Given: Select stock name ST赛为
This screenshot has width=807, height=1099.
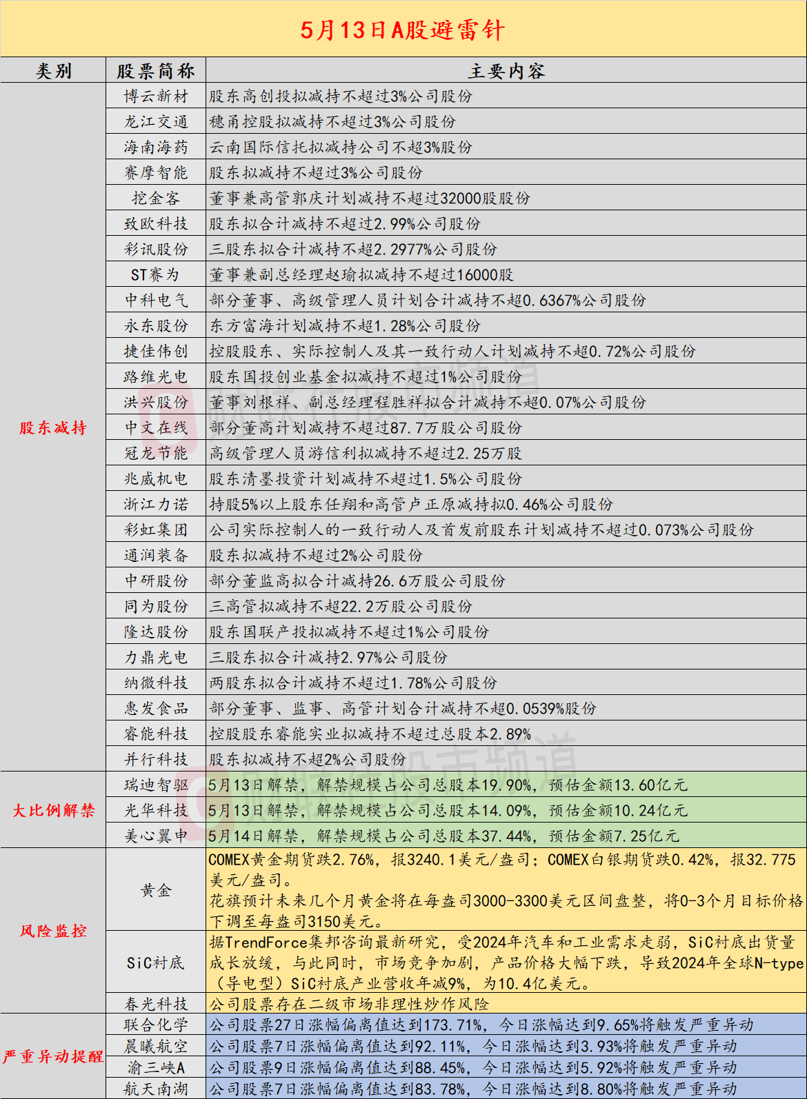Looking at the screenshot, I should click(156, 274).
